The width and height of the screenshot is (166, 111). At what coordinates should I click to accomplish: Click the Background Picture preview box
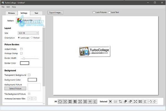pos(34,87)
